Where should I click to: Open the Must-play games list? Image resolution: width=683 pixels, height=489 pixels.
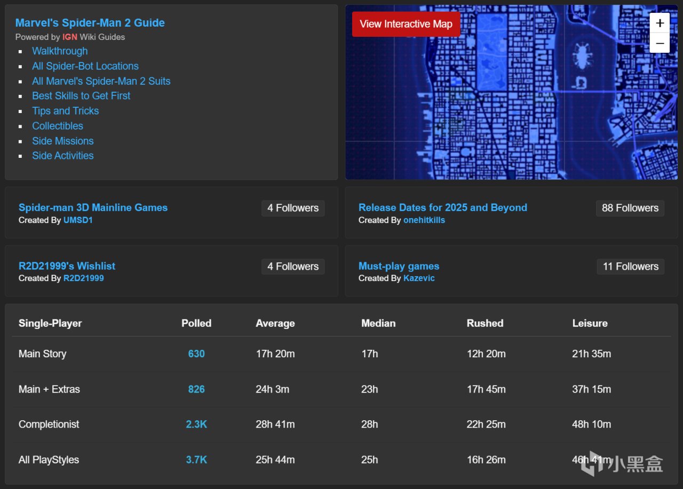pyautogui.click(x=399, y=266)
